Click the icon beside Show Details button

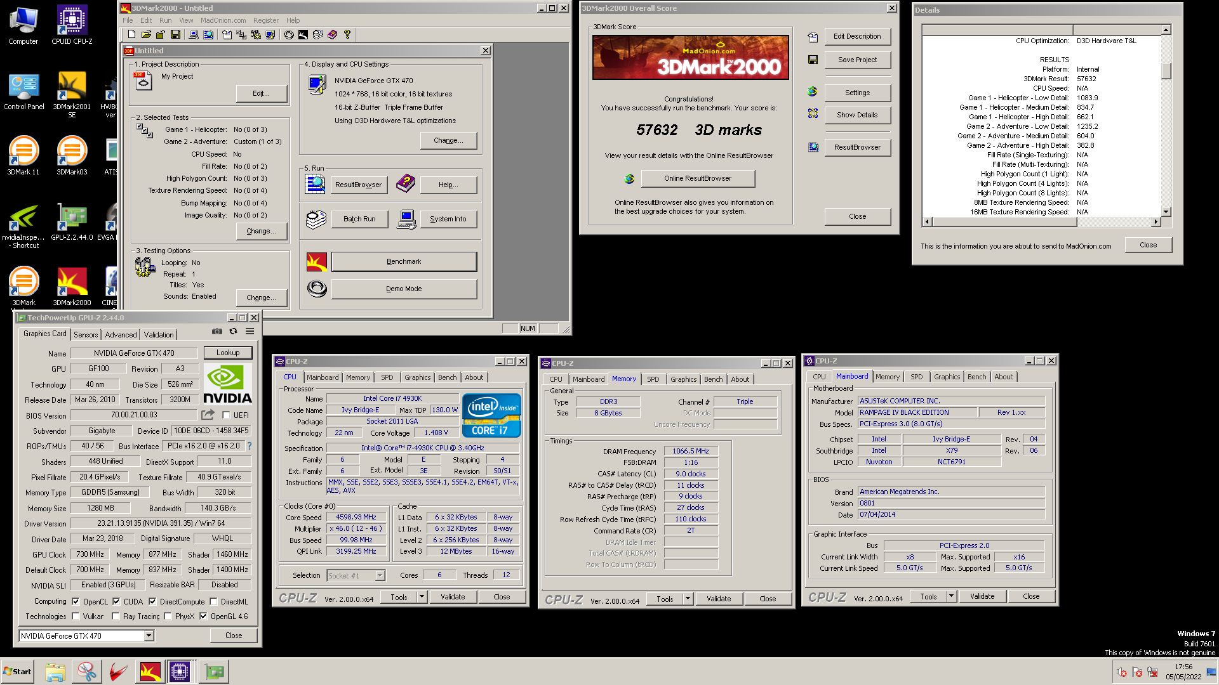[813, 114]
